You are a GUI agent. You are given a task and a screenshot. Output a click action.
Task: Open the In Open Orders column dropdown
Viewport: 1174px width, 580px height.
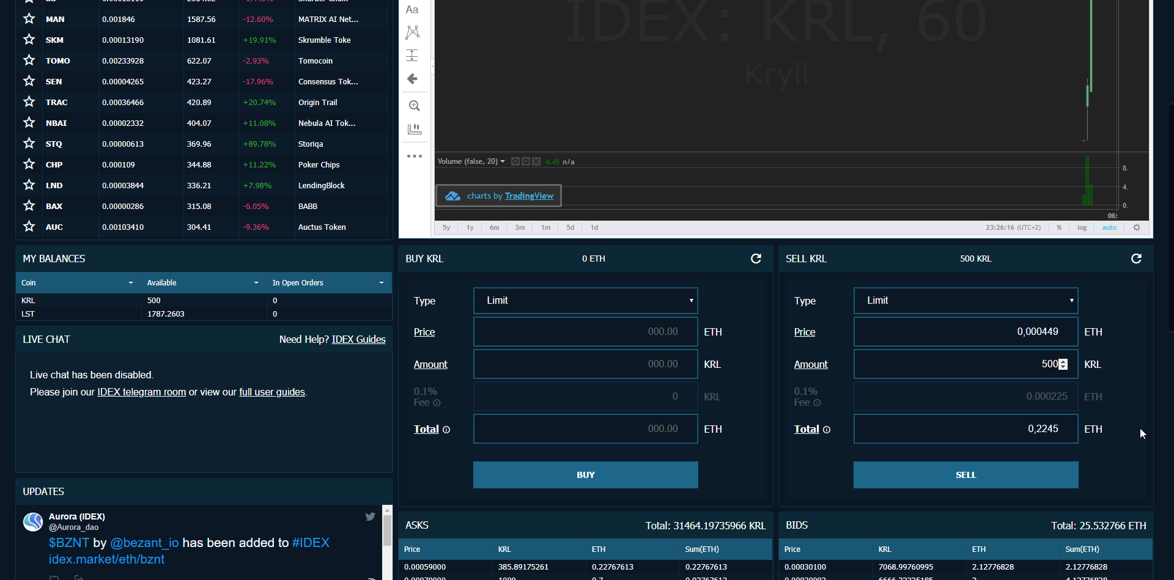pos(382,283)
